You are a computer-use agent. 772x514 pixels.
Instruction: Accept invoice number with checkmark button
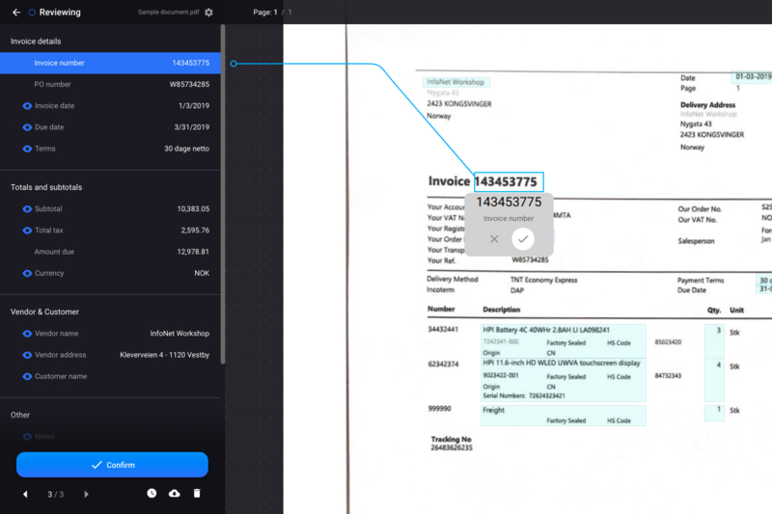(x=523, y=239)
